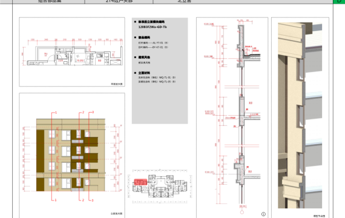Select the red highlighted unit in key plan
Image resolution: width=345 pixels, height=218 pixels.
pos(140,182)
